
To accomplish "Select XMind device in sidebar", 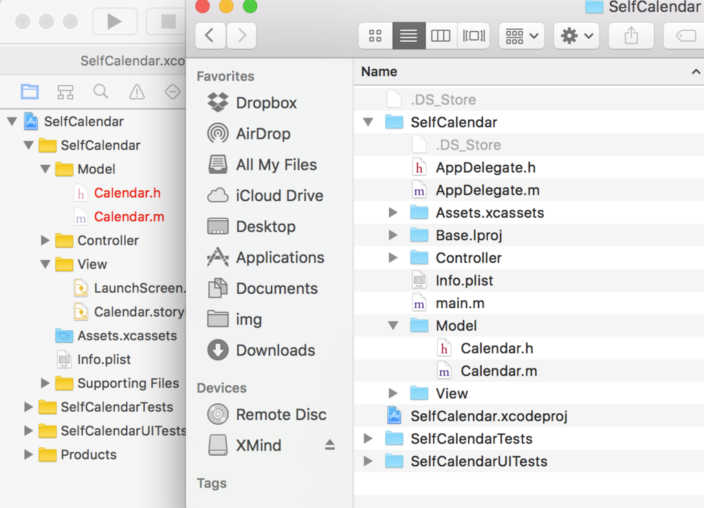I will click(245, 446).
